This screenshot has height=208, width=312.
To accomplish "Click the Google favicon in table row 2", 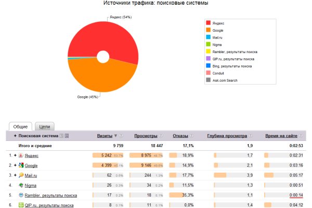I will [x=21, y=165].
